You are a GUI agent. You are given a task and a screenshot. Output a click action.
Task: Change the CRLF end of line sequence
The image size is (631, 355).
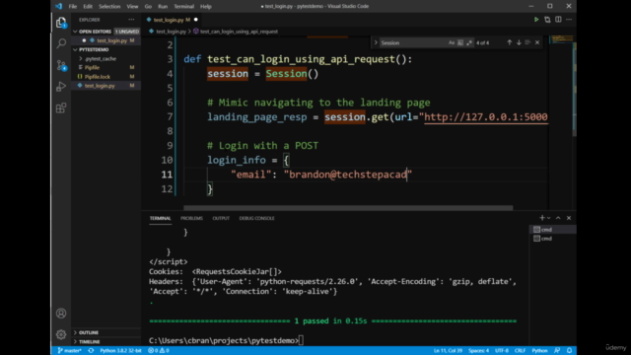[520, 351]
